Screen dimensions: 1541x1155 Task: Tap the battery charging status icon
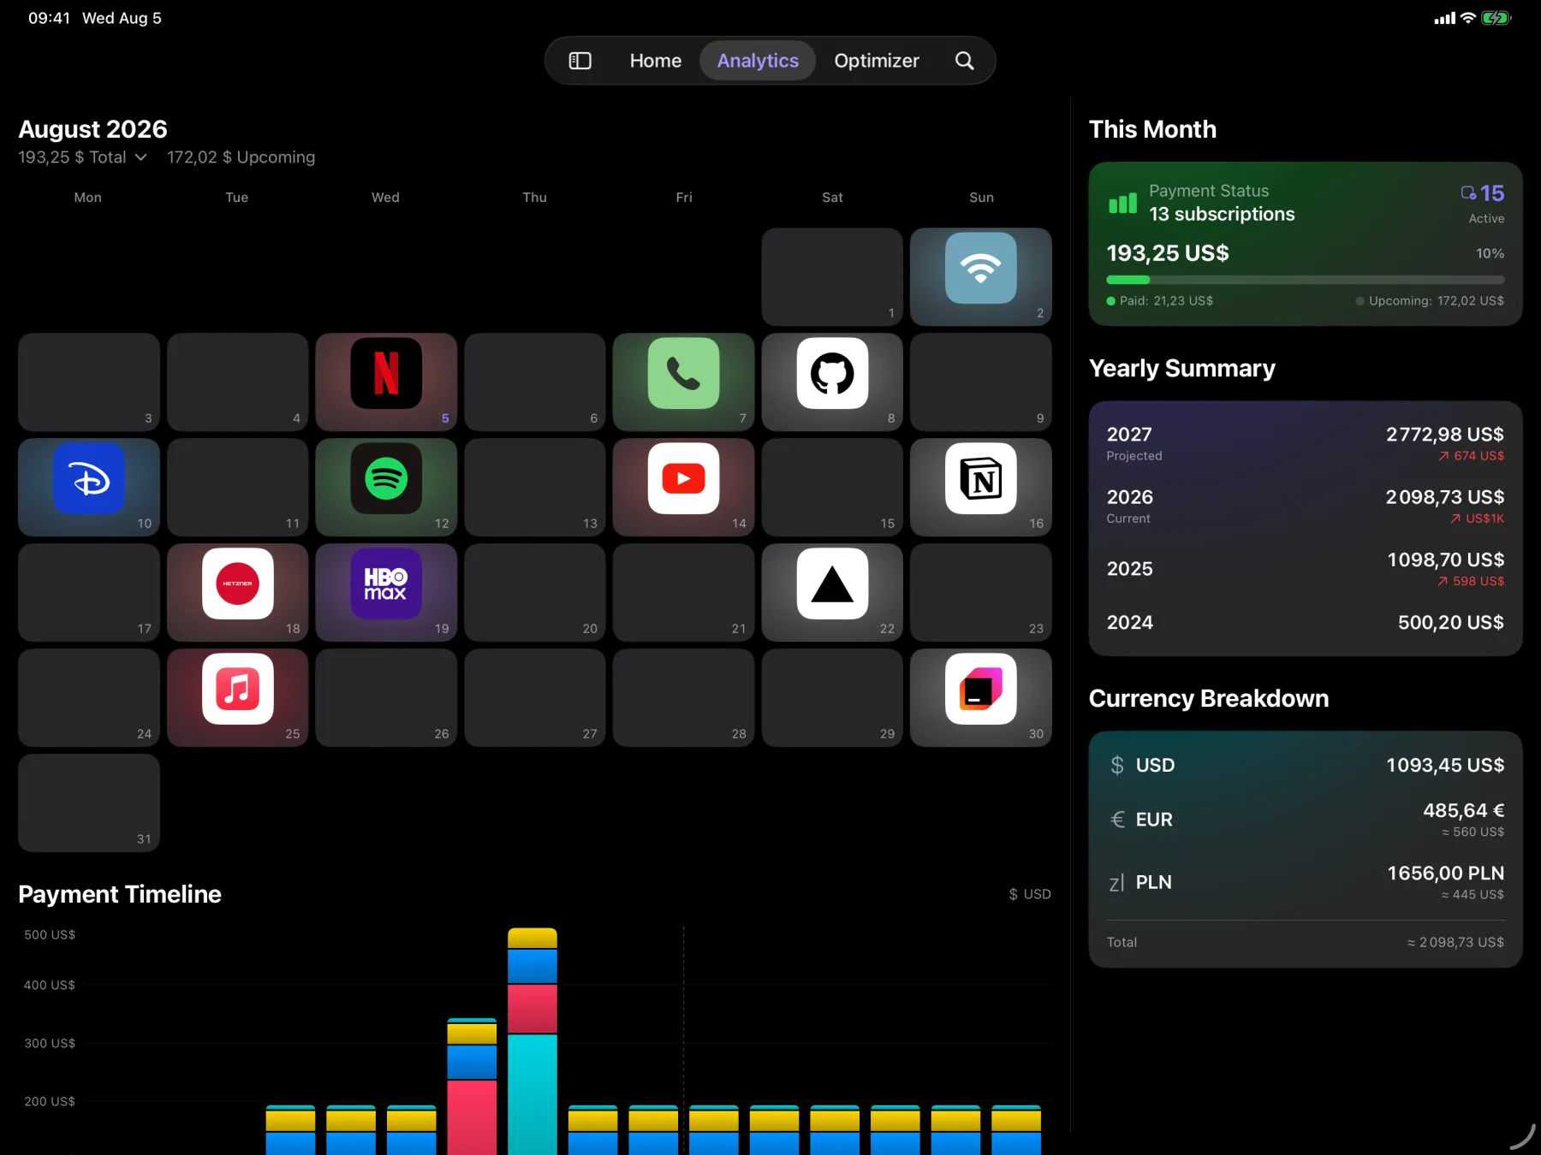coord(1496,18)
